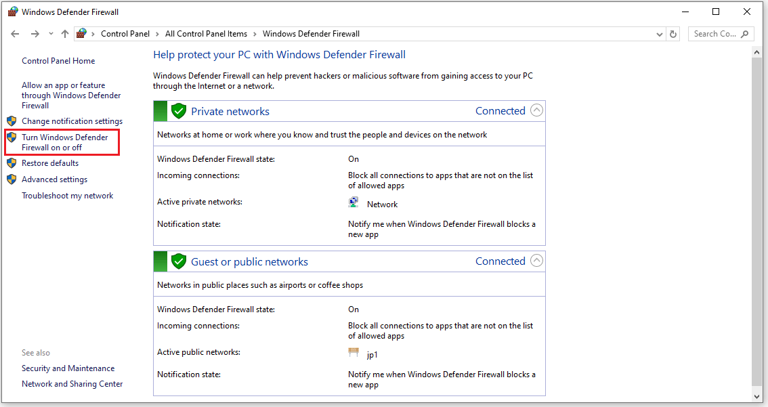
Task: Click the jp1 network icon under Active public networks
Action: point(353,351)
